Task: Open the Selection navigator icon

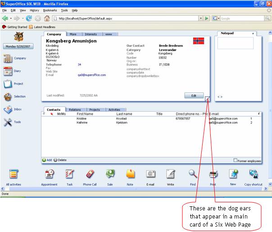Action: tap(8, 97)
